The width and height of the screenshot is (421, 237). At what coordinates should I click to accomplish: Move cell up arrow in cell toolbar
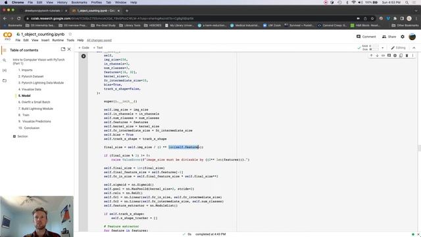coord(371,55)
